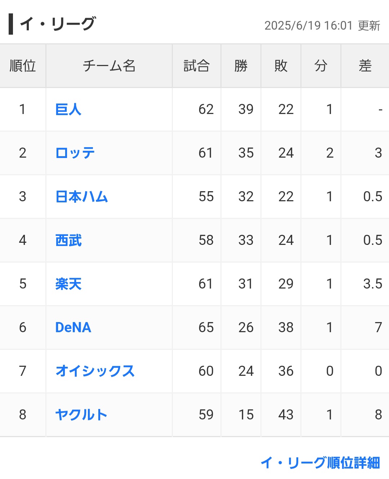The image size is (389, 479).
Task: Click ヤクルト's losses value 43
Action: [x=286, y=415]
